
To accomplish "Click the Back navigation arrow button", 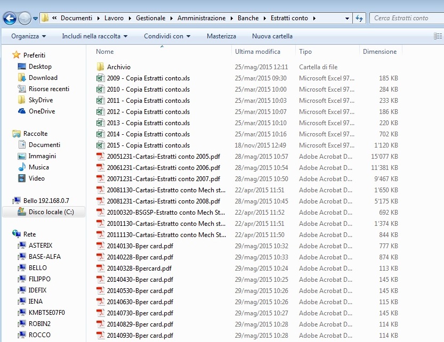I will (10, 18).
